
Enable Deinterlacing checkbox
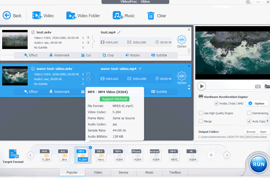tap(249, 113)
